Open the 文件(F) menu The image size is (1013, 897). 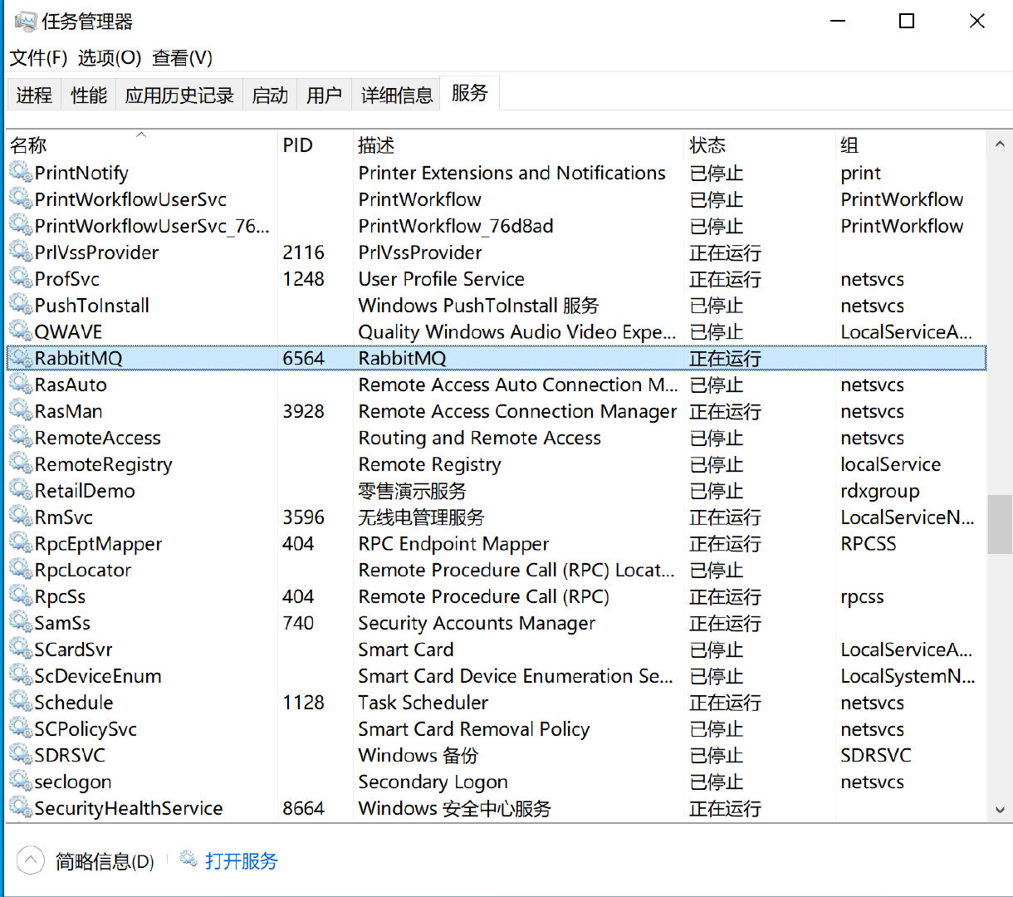coord(38,58)
